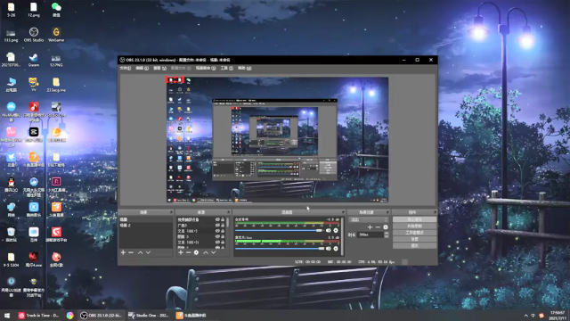This screenshot has height=321, width=570.
Task: Open the 麦克风/Aux audio settings gear
Action: [336, 249]
